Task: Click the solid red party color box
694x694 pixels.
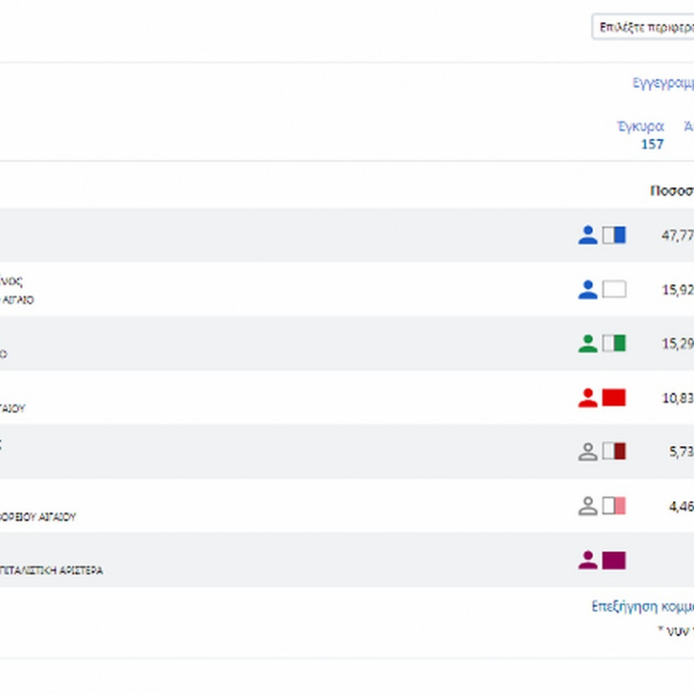Action: click(614, 398)
